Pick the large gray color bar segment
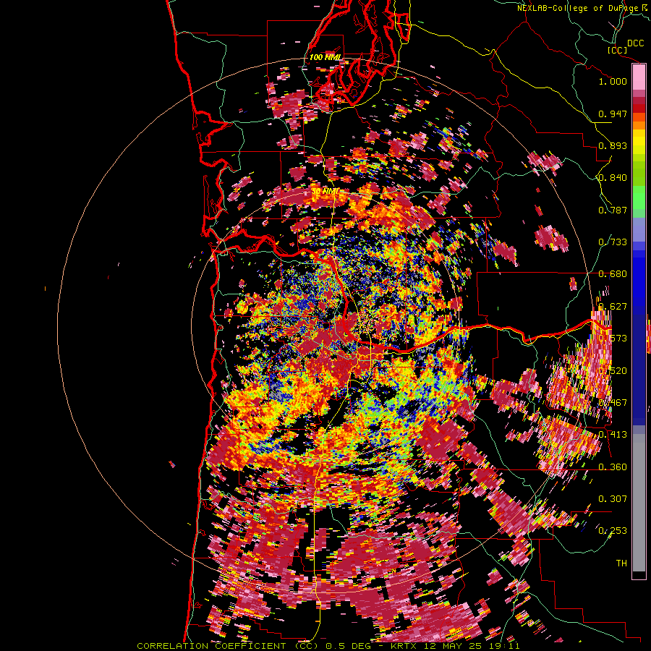Viewport: 651px width, 651px height. [639, 503]
